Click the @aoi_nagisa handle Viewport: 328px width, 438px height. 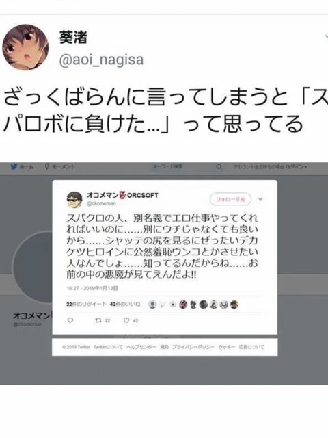(x=101, y=60)
